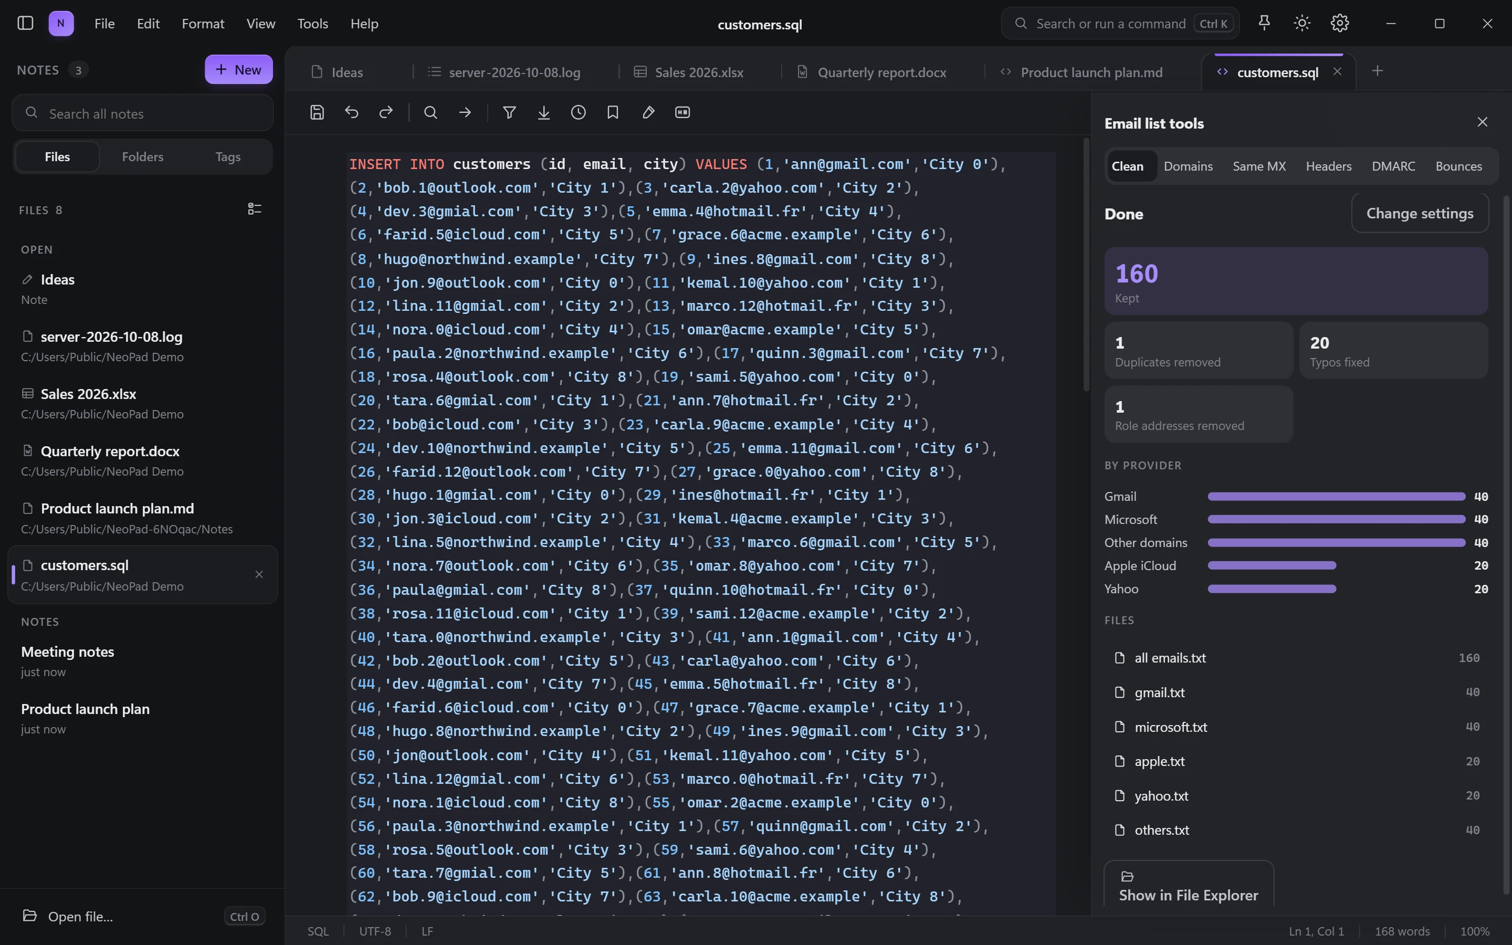Toggle file list view icon beside FILES 8
The width and height of the screenshot is (1512, 945).
[254, 209]
